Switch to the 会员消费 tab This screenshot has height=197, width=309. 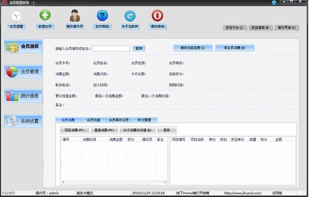point(68,120)
